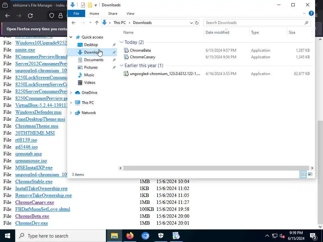This screenshot has height=242, width=323.
Task: Open Explorer help icon
Action: click(x=311, y=14)
